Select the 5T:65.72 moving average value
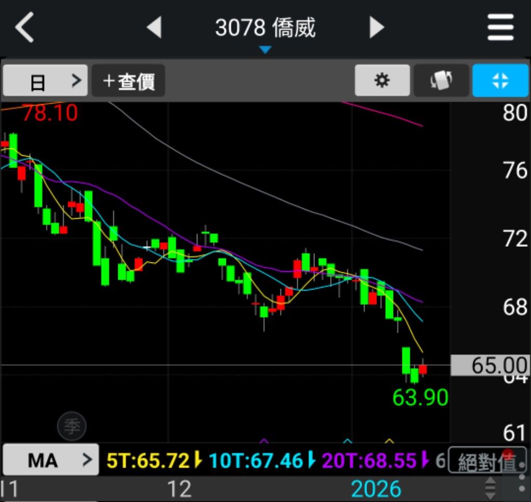The image size is (531, 502). tap(148, 461)
